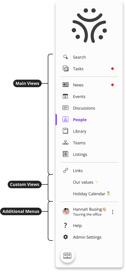Click the Teams org chart icon

65,143
